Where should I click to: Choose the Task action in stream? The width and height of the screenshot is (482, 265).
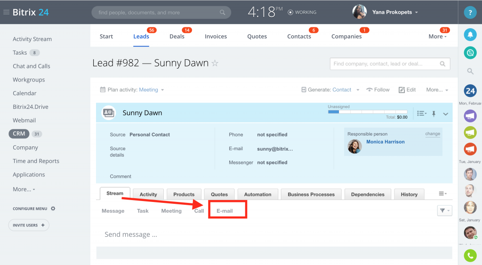point(143,211)
